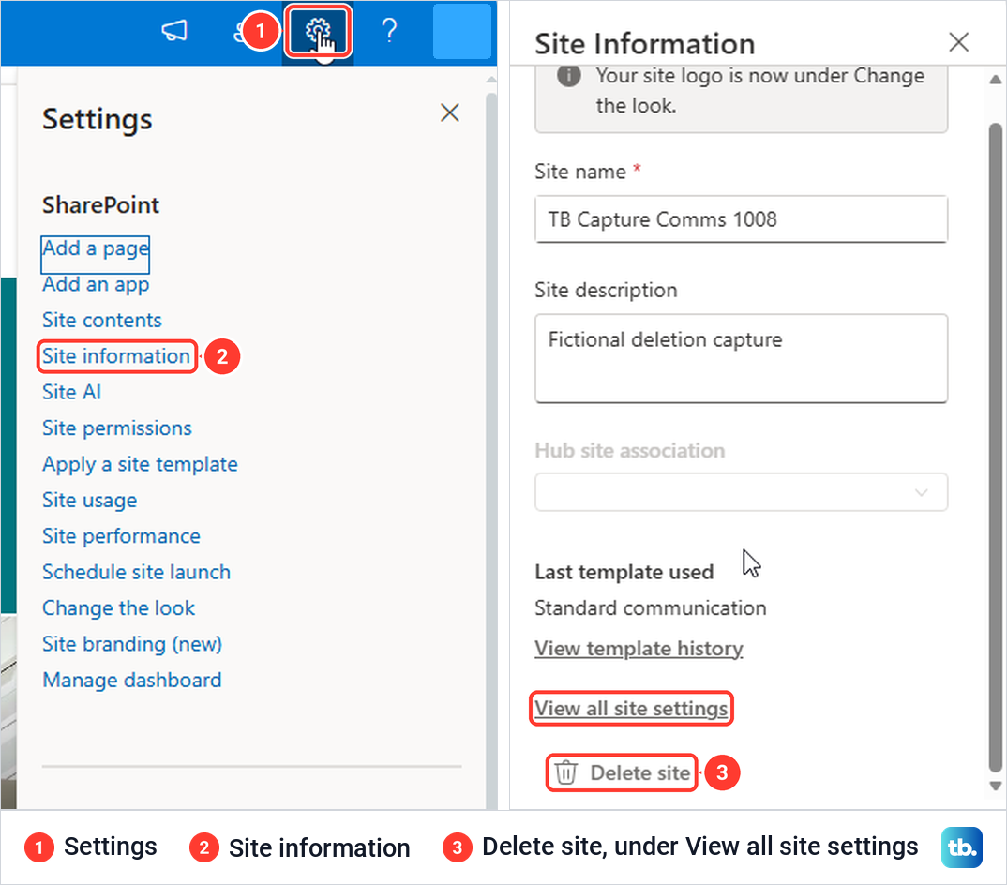
Task: Click the Standard communication template text
Action: point(651,607)
